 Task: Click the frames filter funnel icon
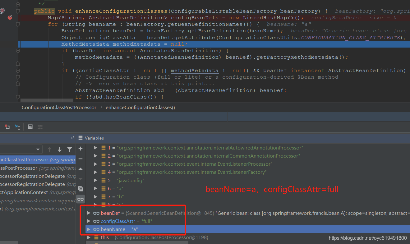pyautogui.click(x=70, y=150)
